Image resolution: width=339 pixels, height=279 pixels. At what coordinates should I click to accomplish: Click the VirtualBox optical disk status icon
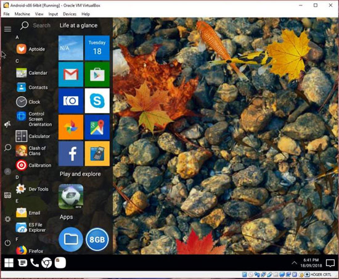click(251, 275)
